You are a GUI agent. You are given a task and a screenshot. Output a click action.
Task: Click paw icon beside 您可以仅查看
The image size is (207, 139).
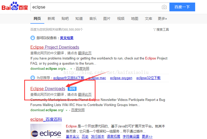33,38
